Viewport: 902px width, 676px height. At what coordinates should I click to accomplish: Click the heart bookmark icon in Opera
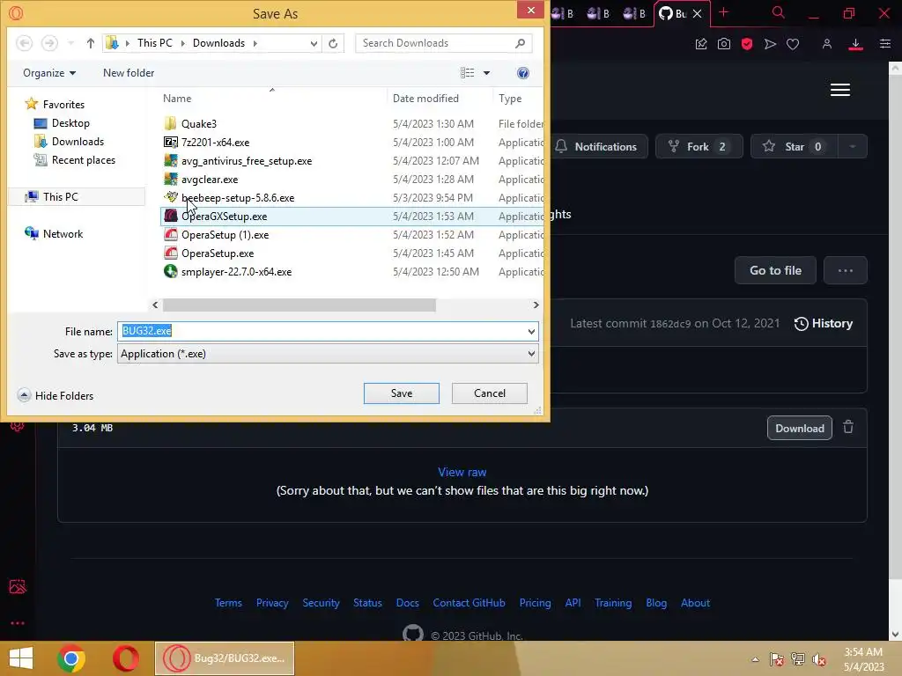click(793, 44)
